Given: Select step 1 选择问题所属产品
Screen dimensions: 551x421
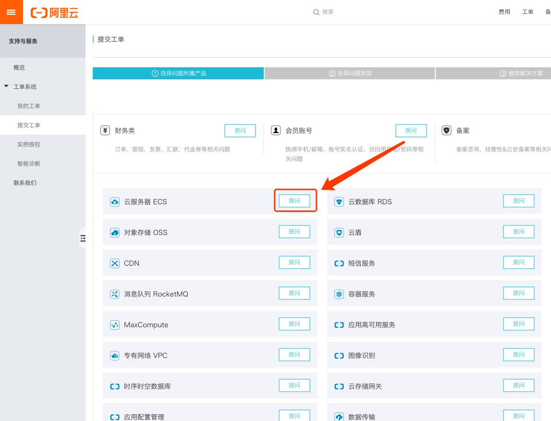Looking at the screenshot, I should click(x=178, y=74).
